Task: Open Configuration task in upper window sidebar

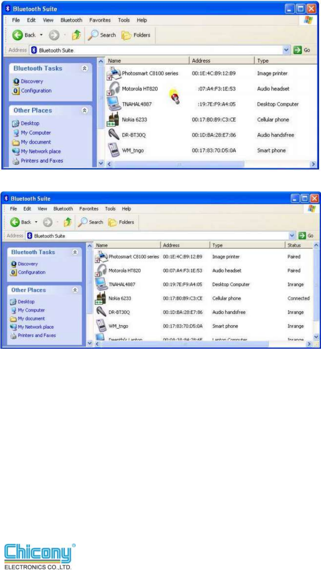Action: 32,91
